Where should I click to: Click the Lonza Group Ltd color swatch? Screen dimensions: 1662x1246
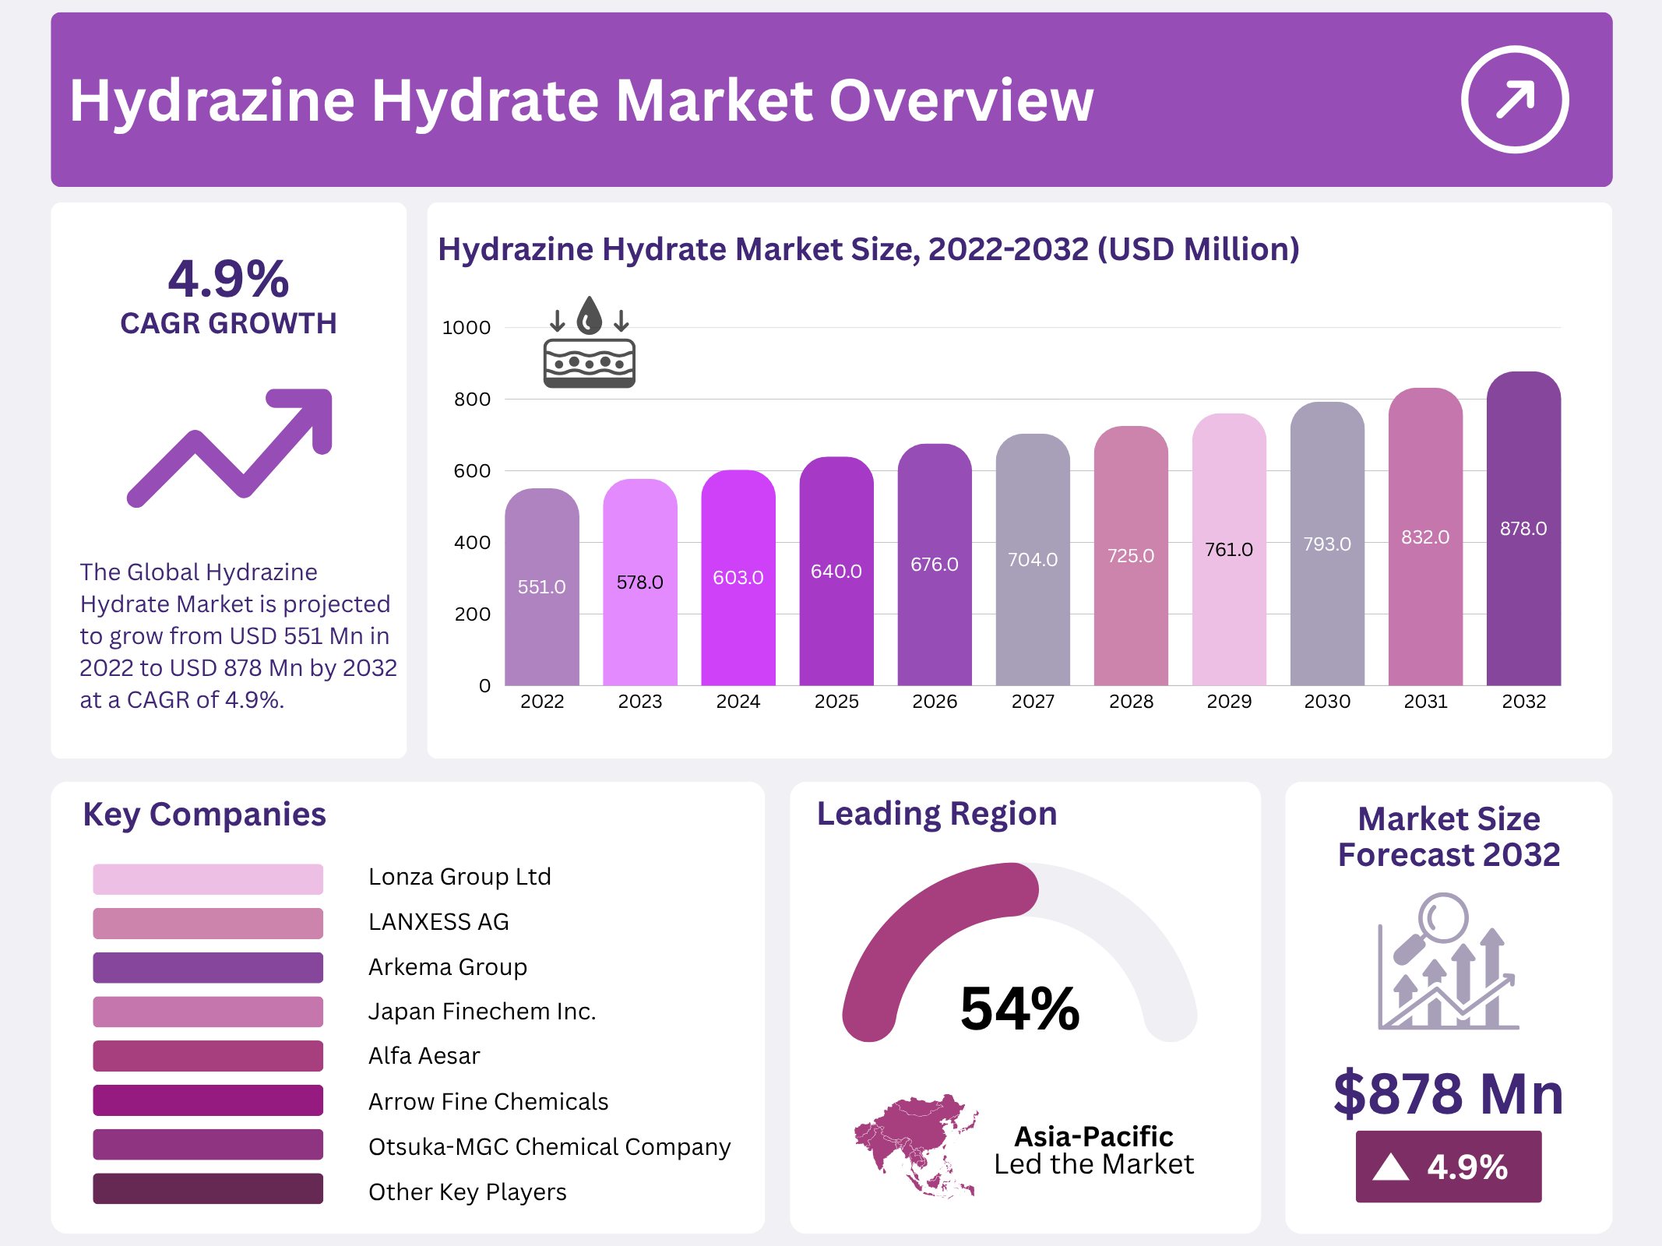208,878
